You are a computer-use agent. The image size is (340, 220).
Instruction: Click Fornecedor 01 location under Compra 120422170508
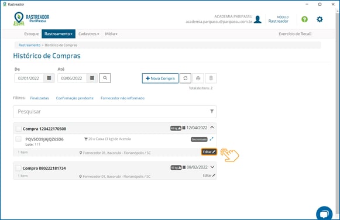point(116,153)
